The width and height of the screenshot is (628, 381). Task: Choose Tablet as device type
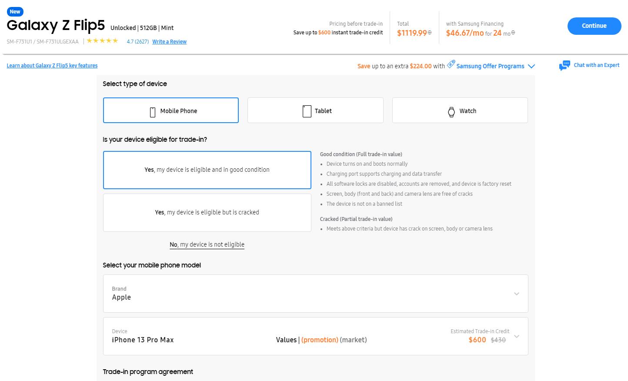[x=315, y=110]
